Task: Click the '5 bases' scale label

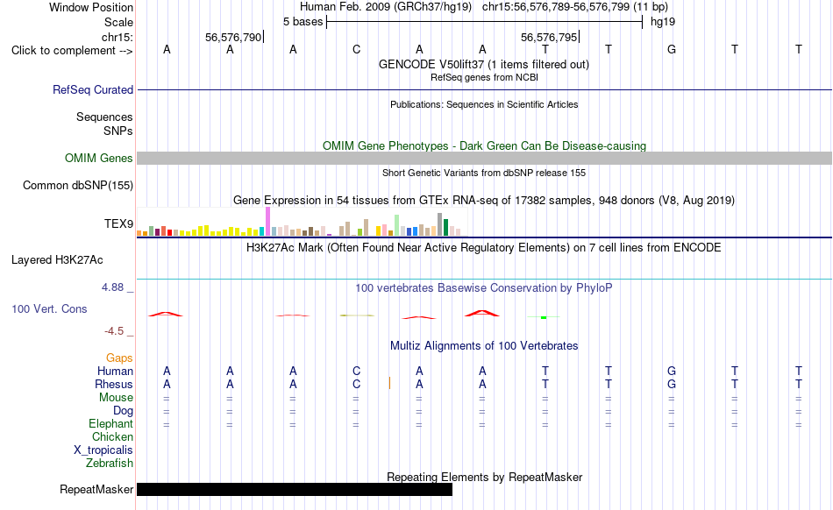Action: coord(303,22)
